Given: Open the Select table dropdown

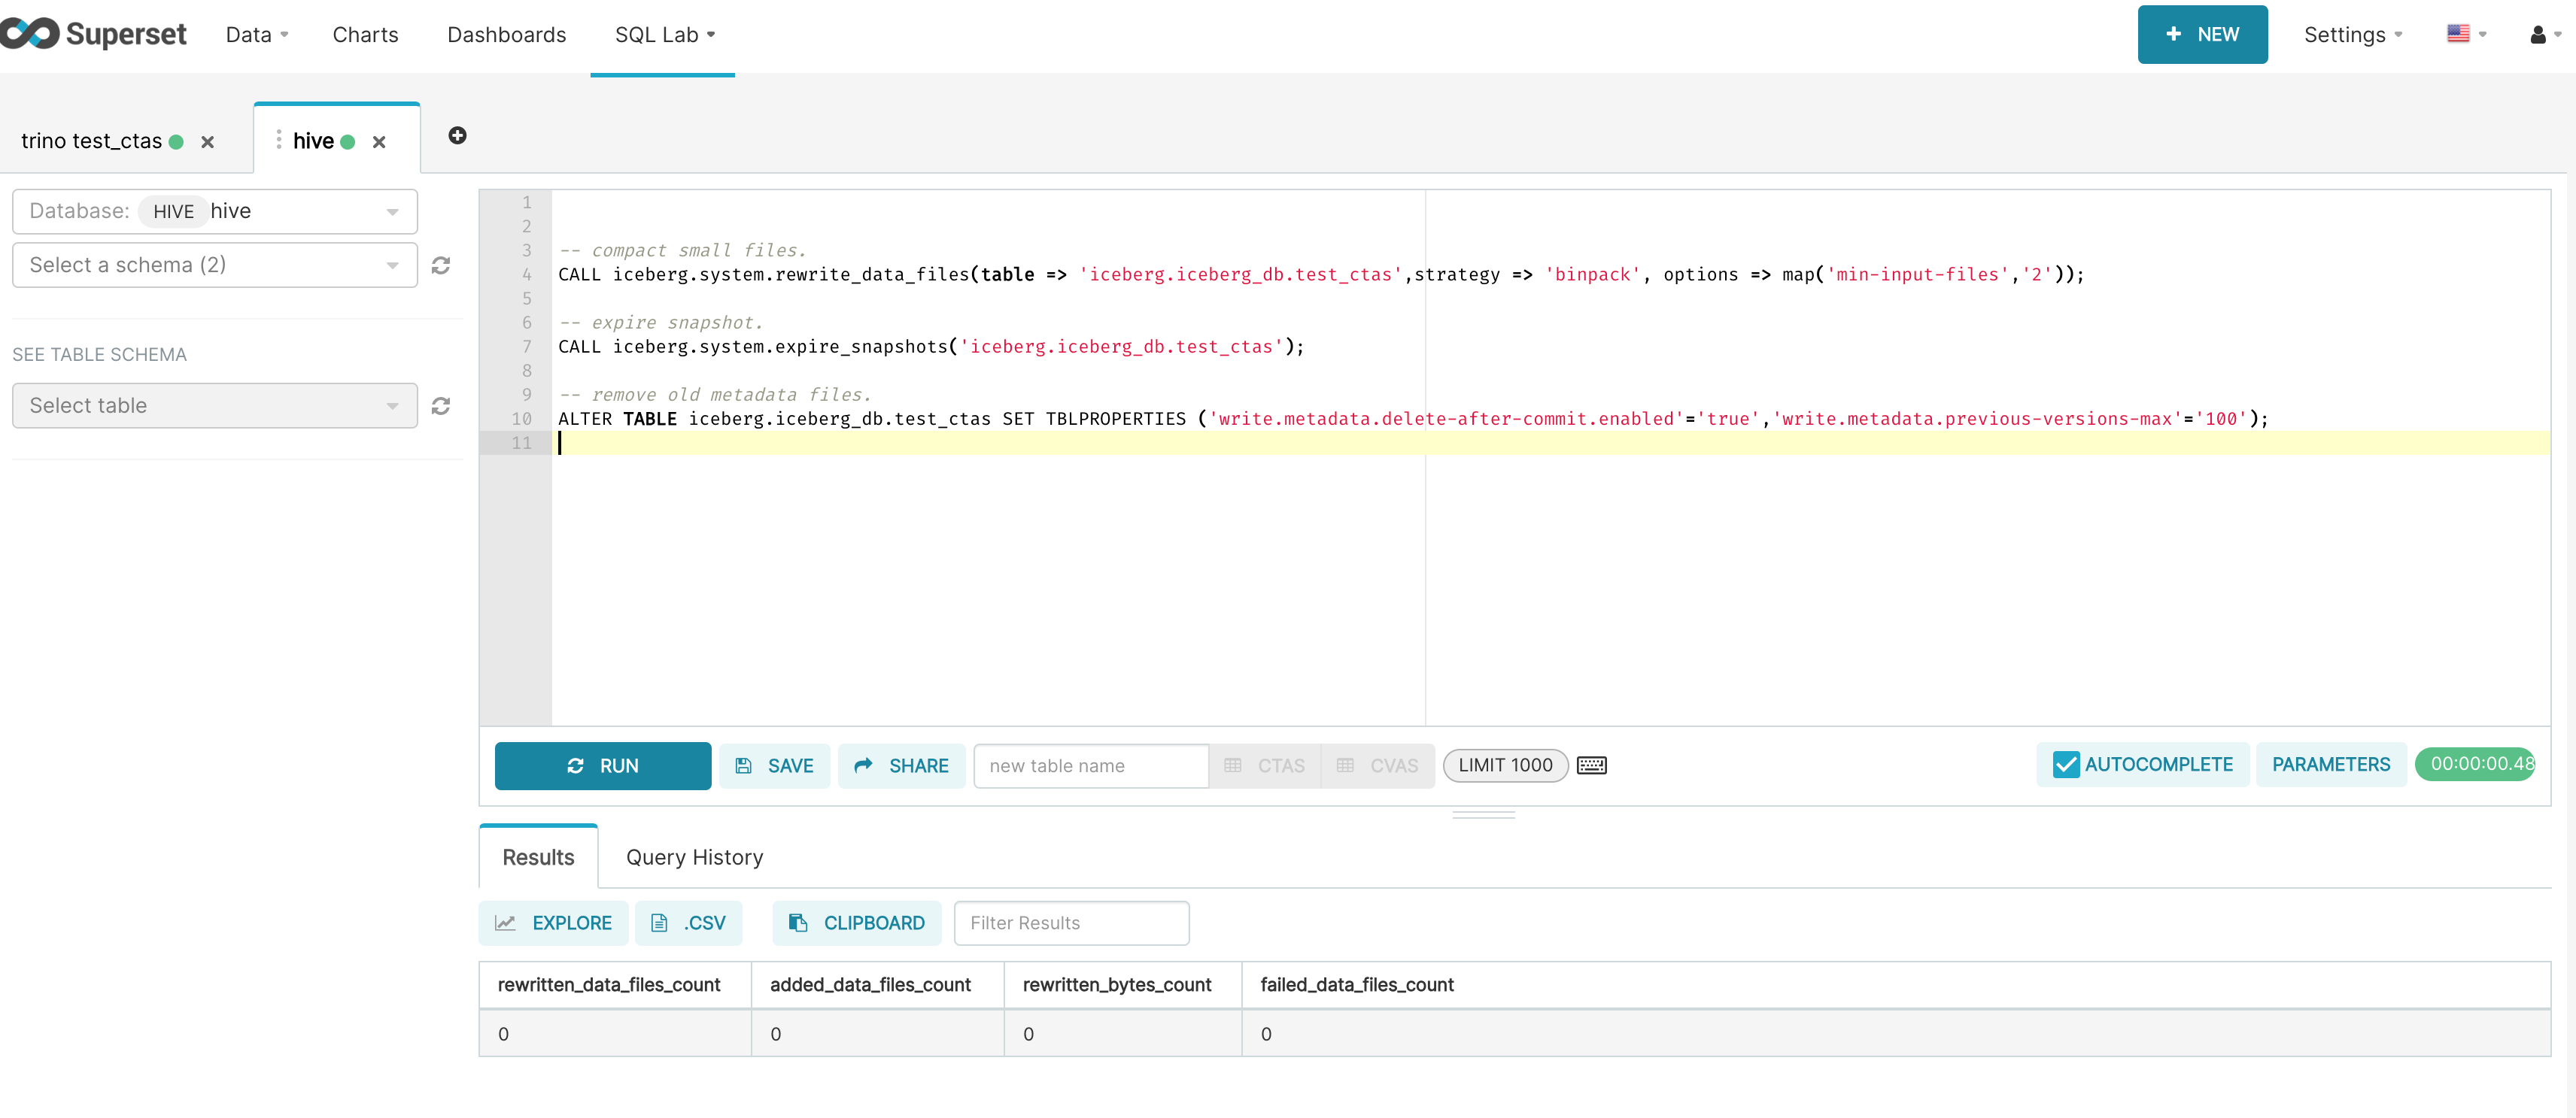Looking at the screenshot, I should pos(215,406).
